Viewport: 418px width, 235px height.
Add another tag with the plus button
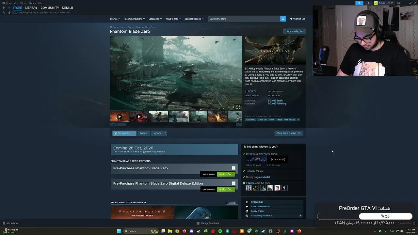click(x=298, y=120)
